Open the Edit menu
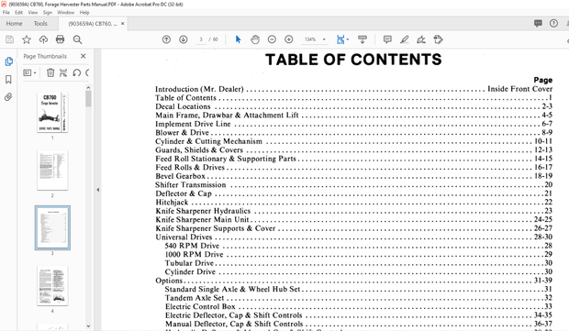Screen dimensions: 569x331 19,12
